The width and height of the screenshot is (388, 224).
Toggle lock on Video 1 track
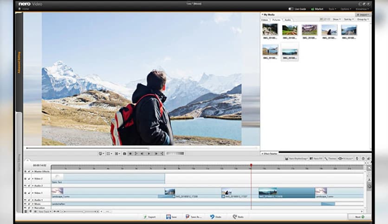coord(29,193)
